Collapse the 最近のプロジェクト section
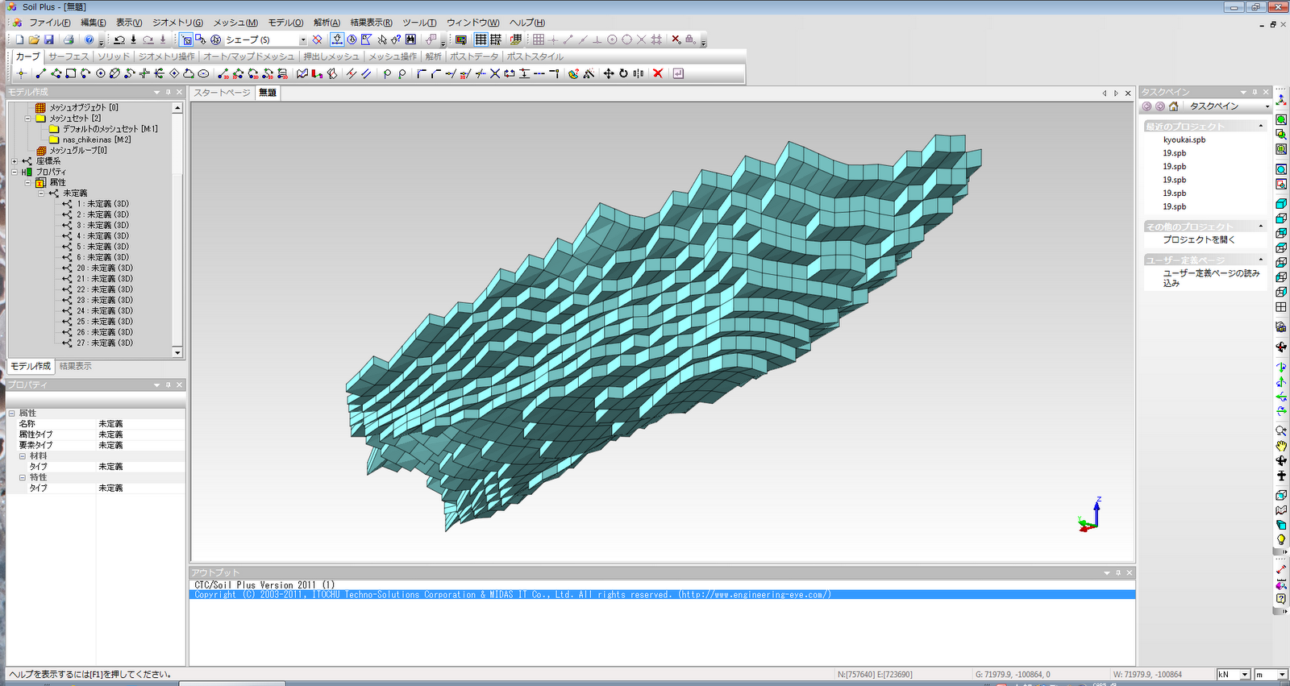 pyautogui.click(x=1261, y=127)
